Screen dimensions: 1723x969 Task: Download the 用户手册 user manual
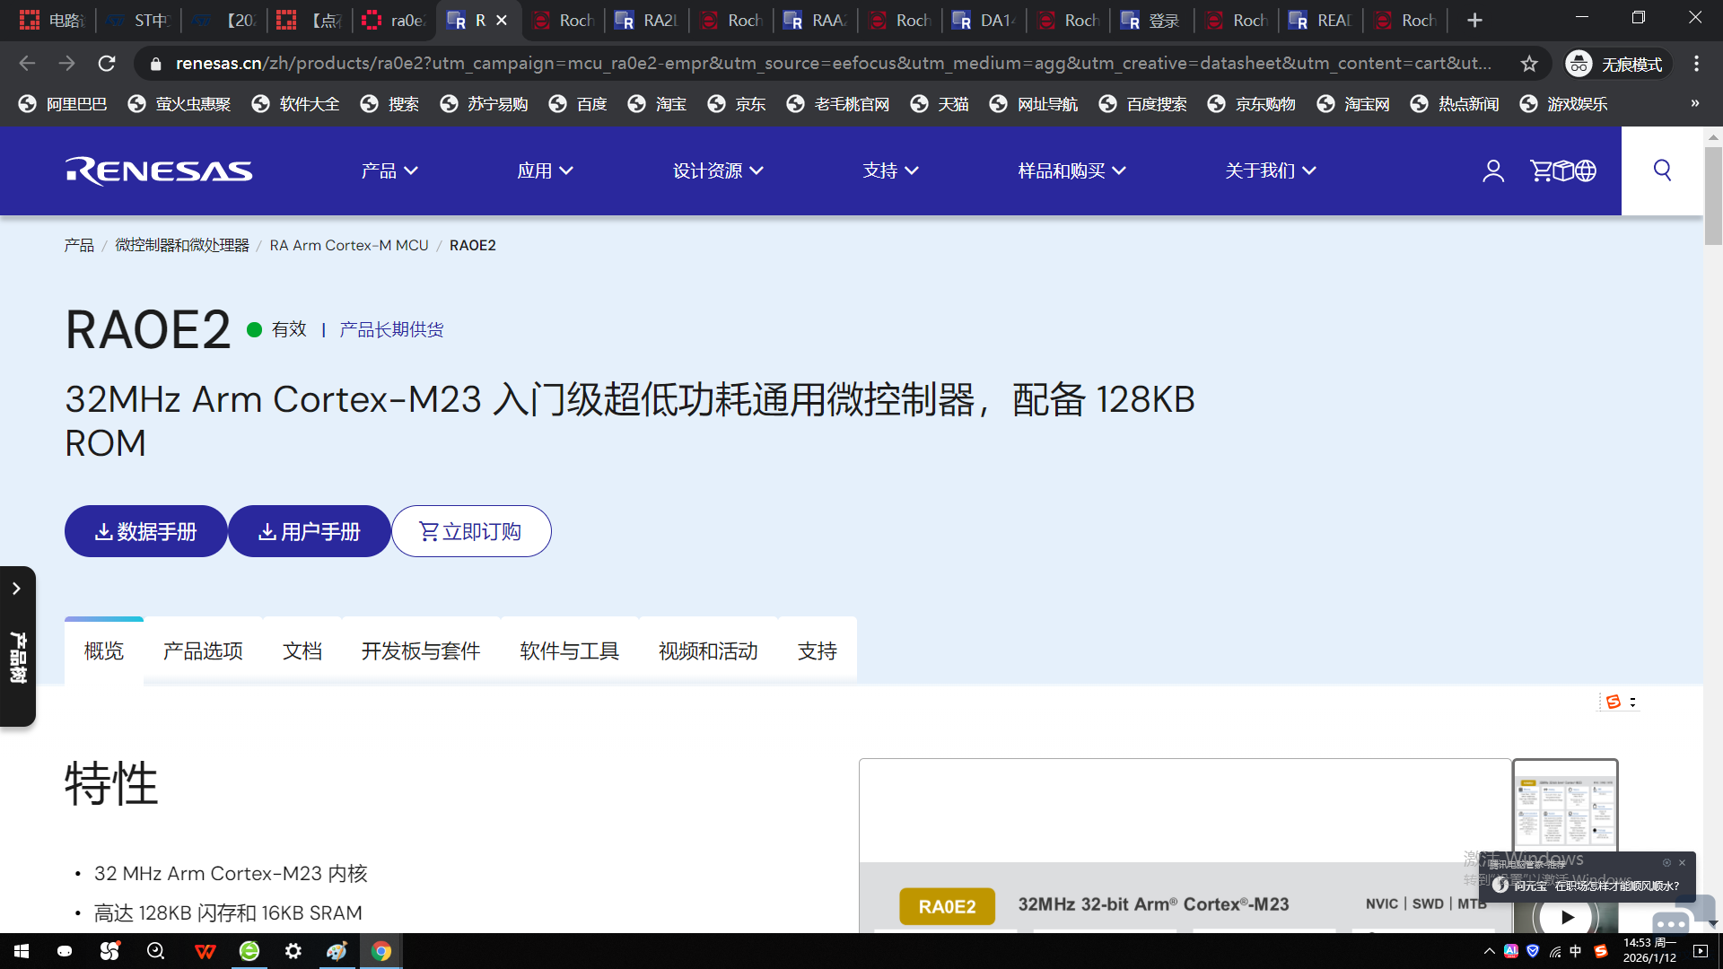[x=310, y=531]
